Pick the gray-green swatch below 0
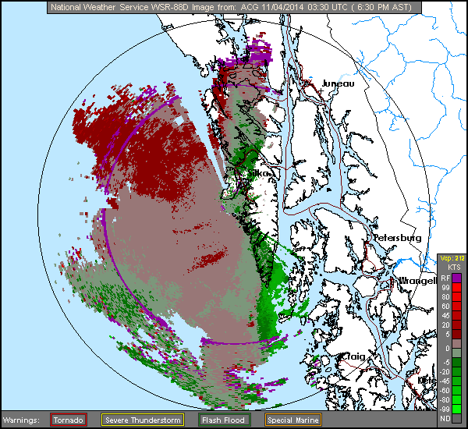Screen dimensions: 468x429 [x=456, y=353]
